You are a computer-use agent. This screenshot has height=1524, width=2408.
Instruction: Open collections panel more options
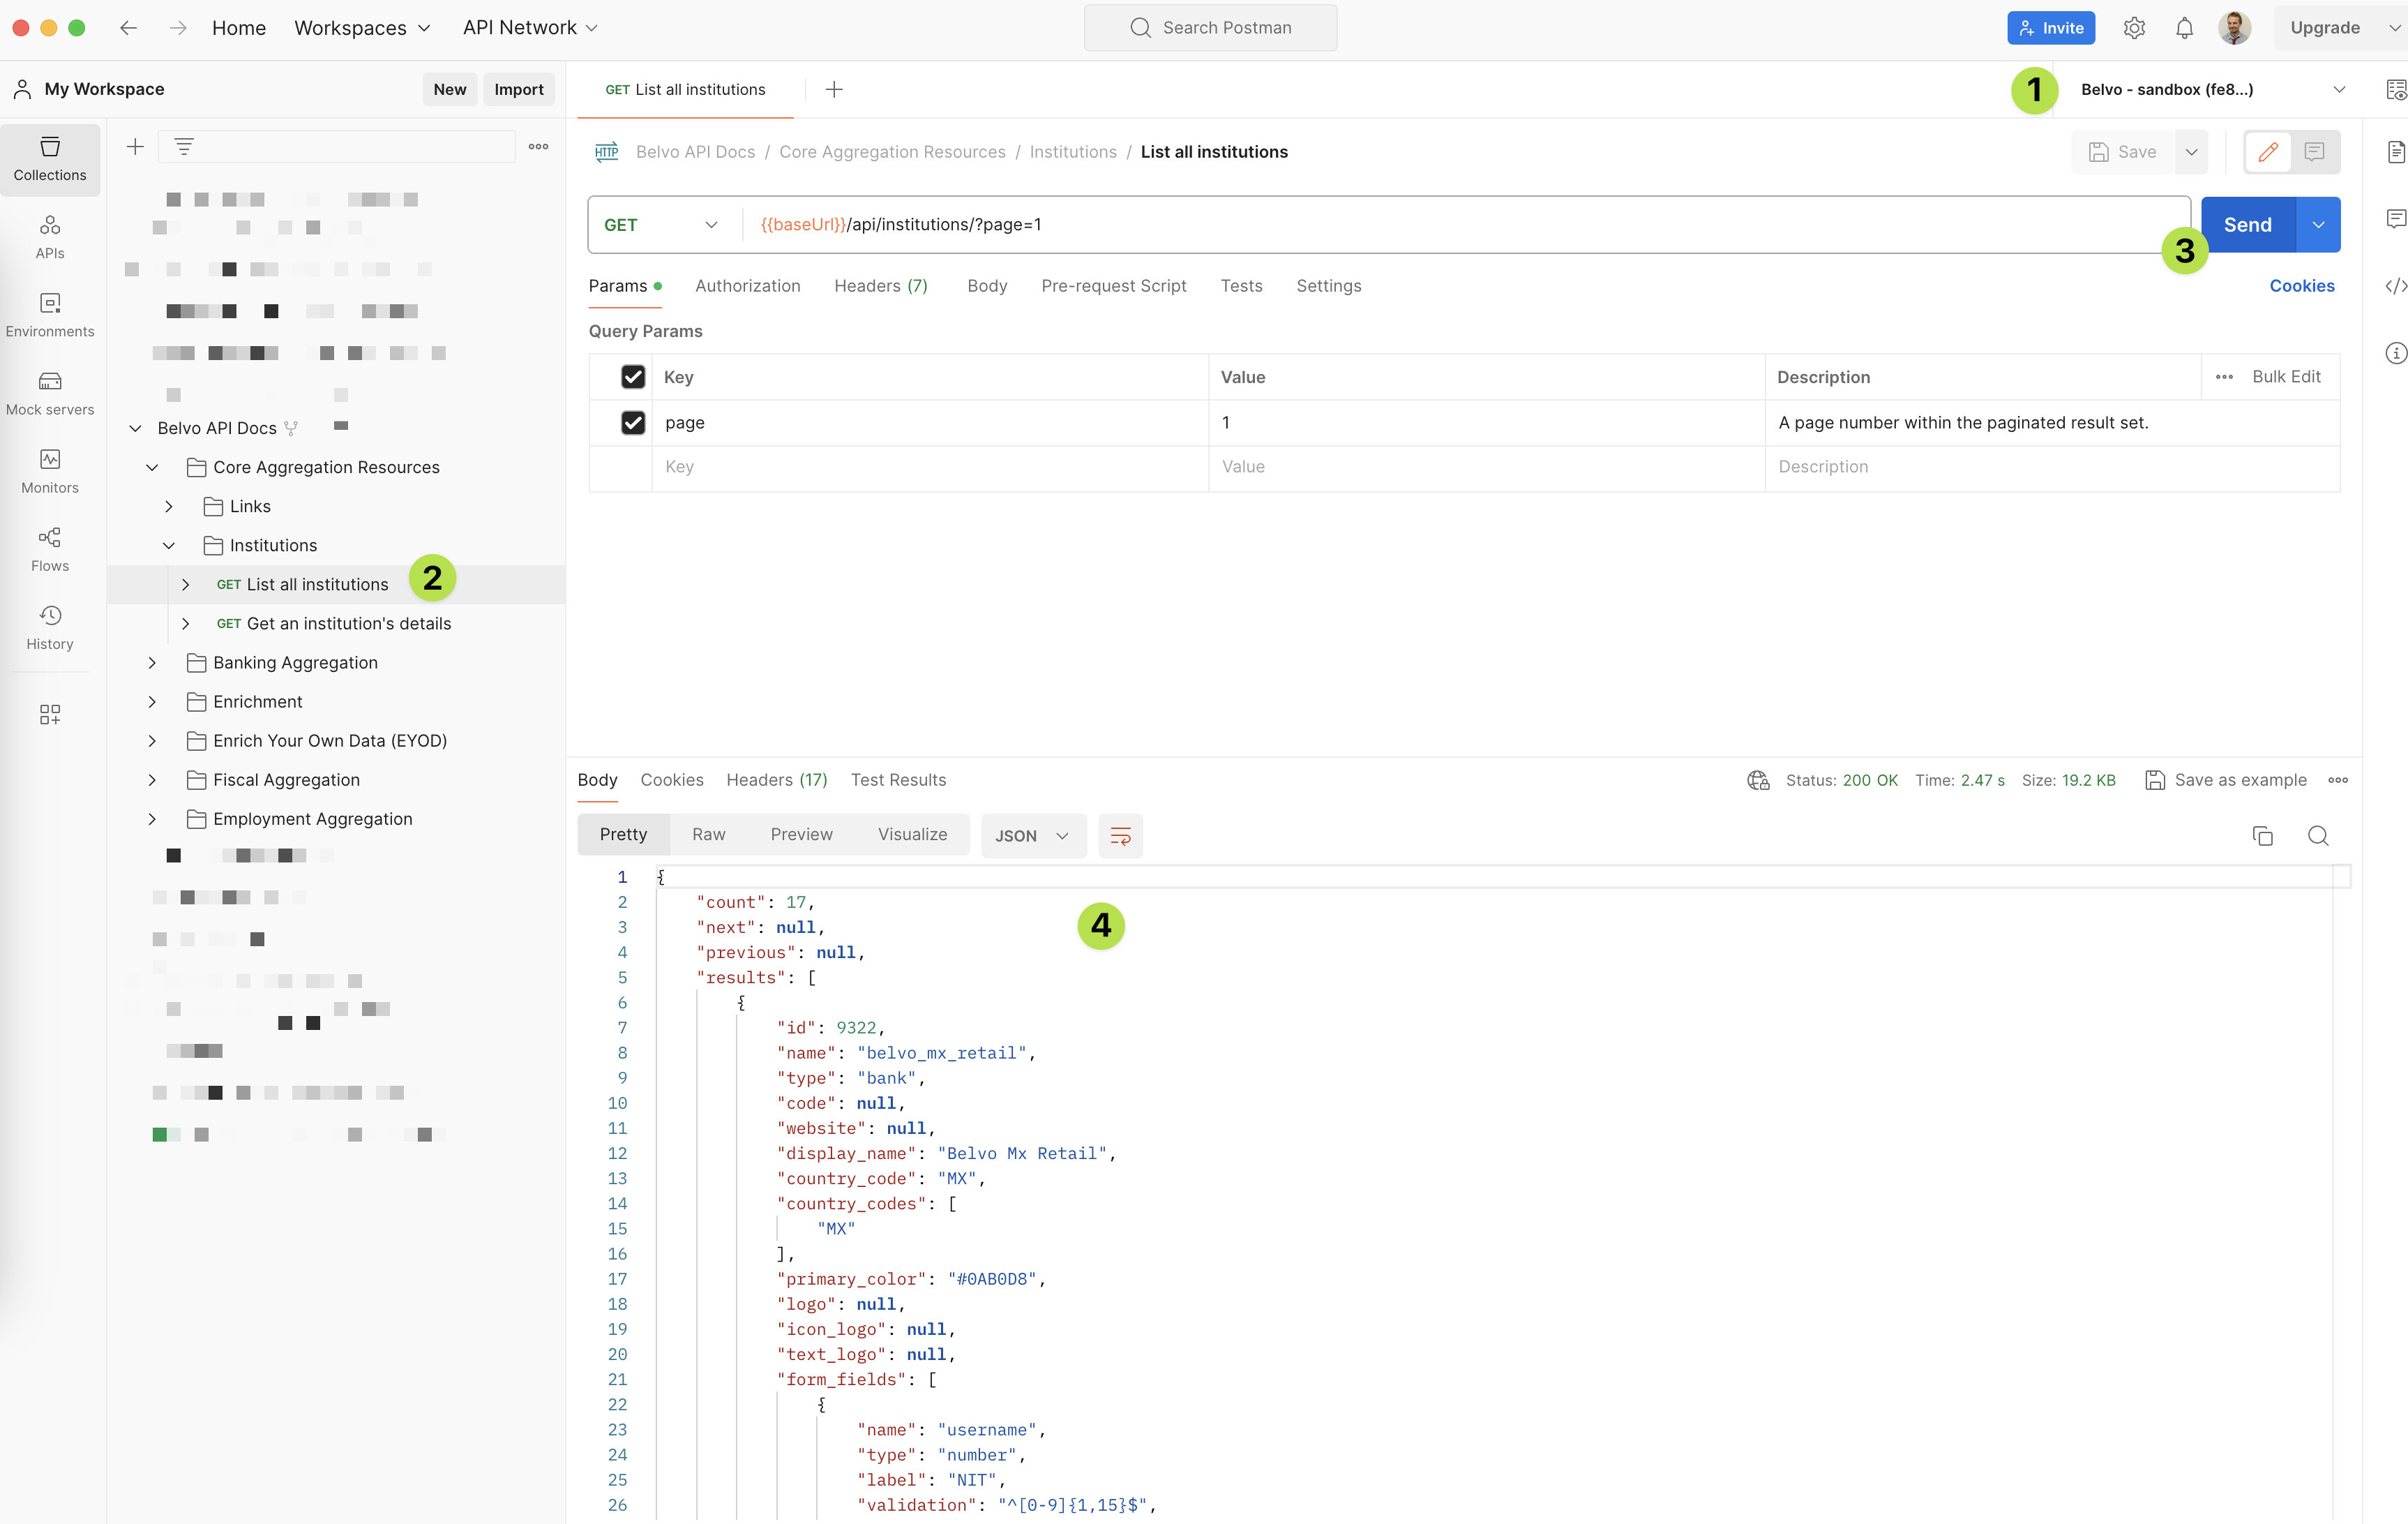tap(538, 146)
